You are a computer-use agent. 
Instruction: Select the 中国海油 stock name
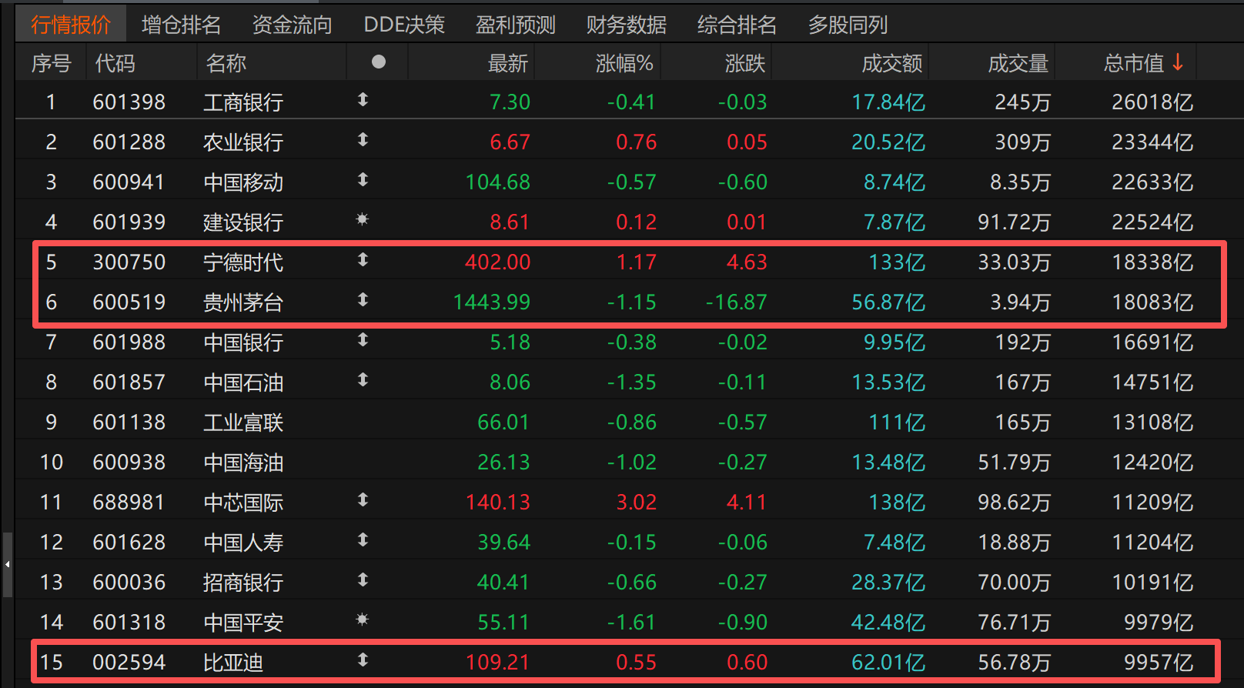(x=243, y=463)
